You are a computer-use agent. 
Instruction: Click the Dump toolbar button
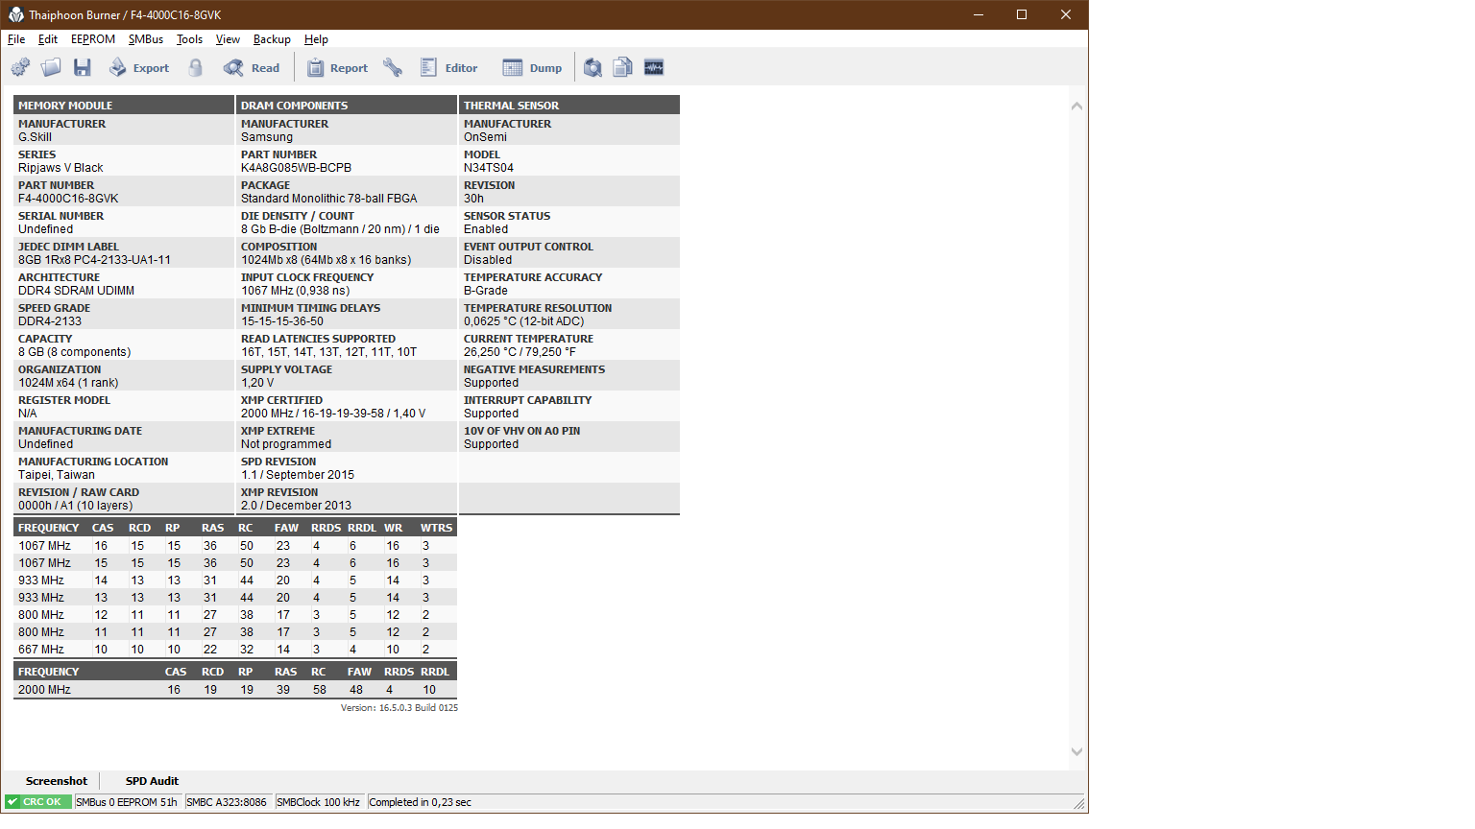click(x=533, y=67)
